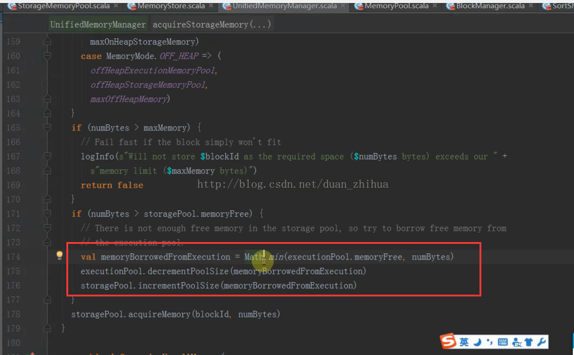Collapse the fold marker at line 165

[47, 127]
